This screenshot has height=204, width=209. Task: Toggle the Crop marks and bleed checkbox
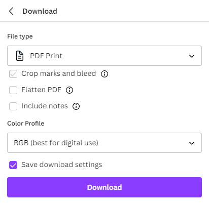coord(13,74)
